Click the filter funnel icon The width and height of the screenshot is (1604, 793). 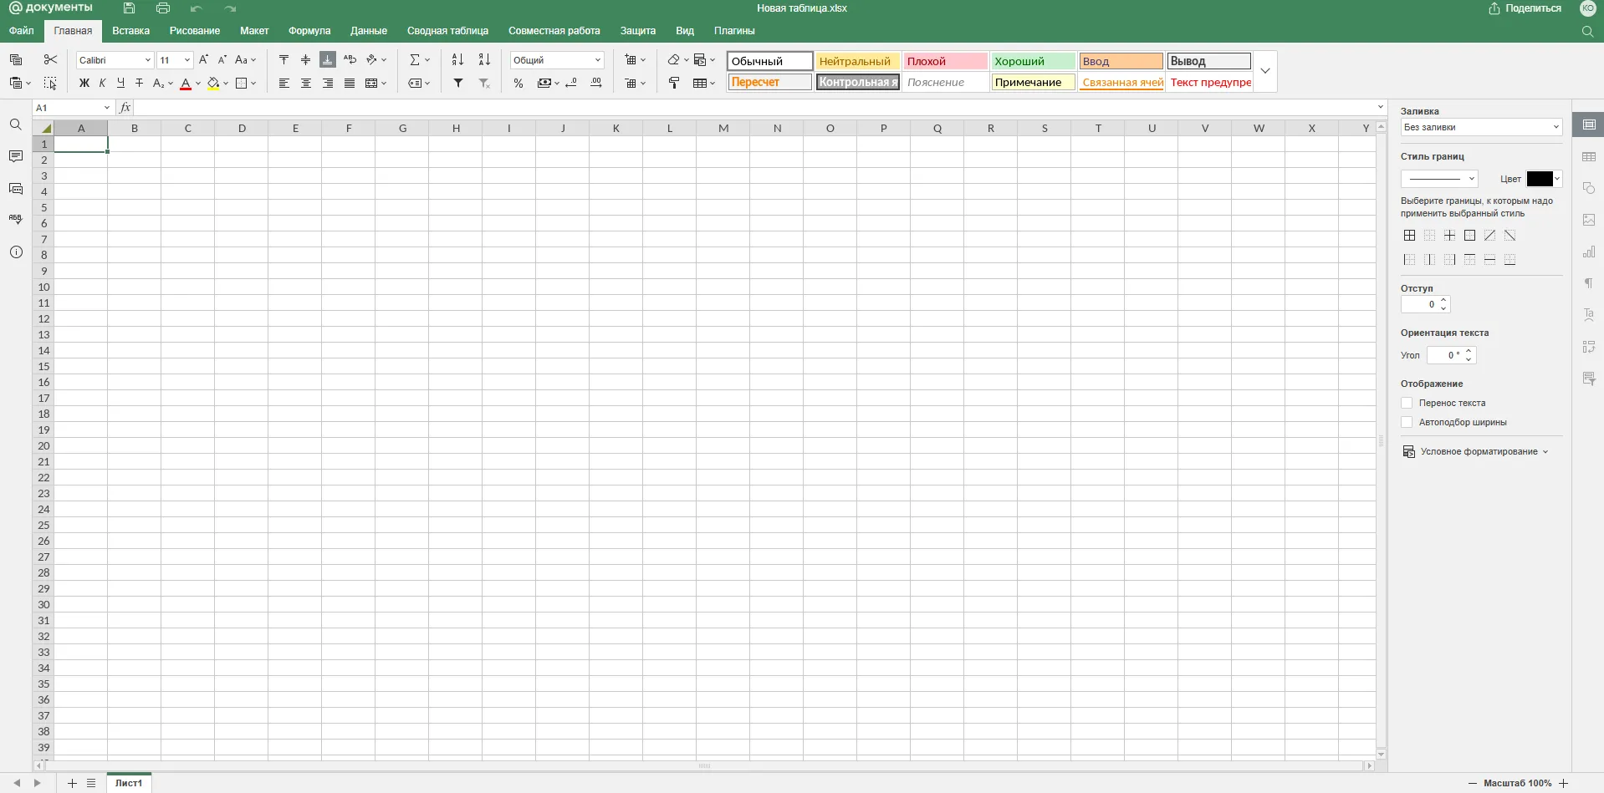pyautogui.click(x=458, y=83)
